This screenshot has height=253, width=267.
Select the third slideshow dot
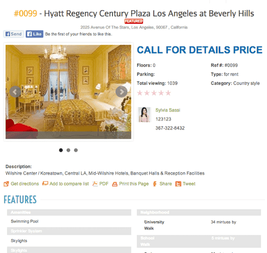point(76,150)
